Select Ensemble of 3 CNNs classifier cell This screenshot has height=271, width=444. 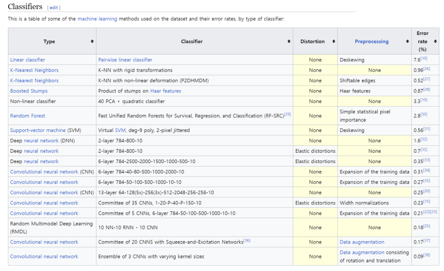[195, 257]
